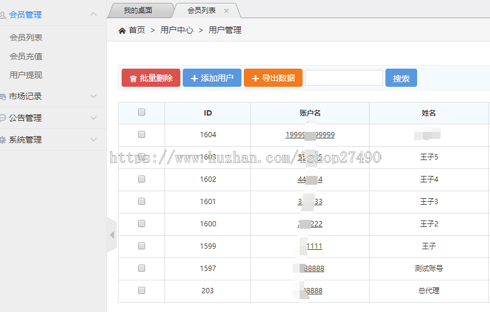Click the ID column header

[x=208, y=113]
